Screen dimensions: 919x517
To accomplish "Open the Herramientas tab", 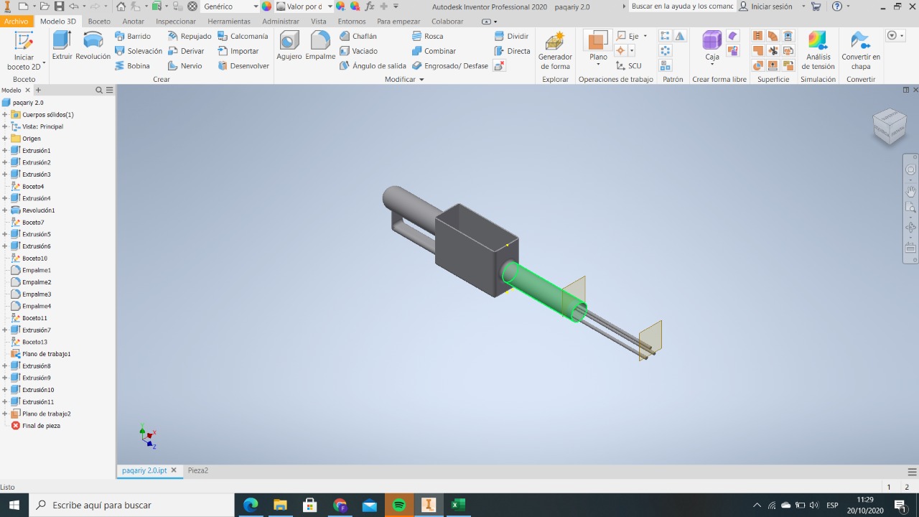I will tap(229, 22).
